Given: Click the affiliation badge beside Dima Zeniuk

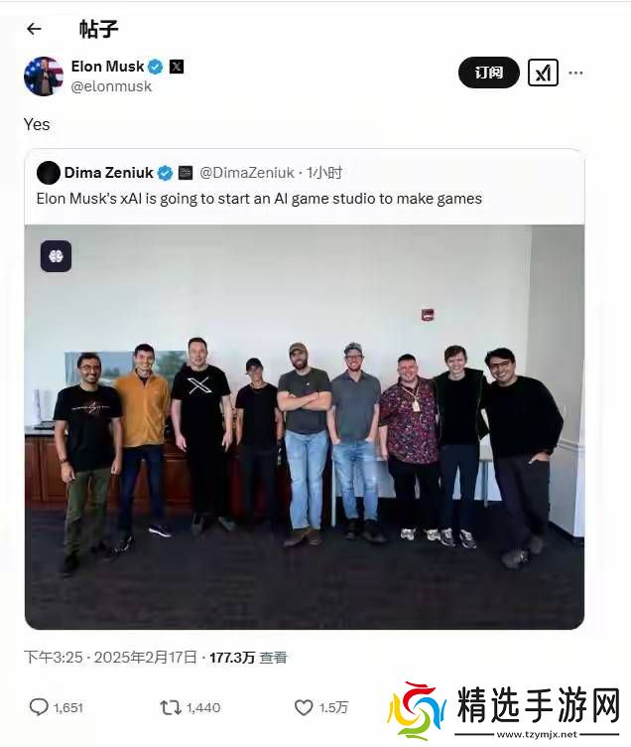Looking at the screenshot, I should (186, 173).
